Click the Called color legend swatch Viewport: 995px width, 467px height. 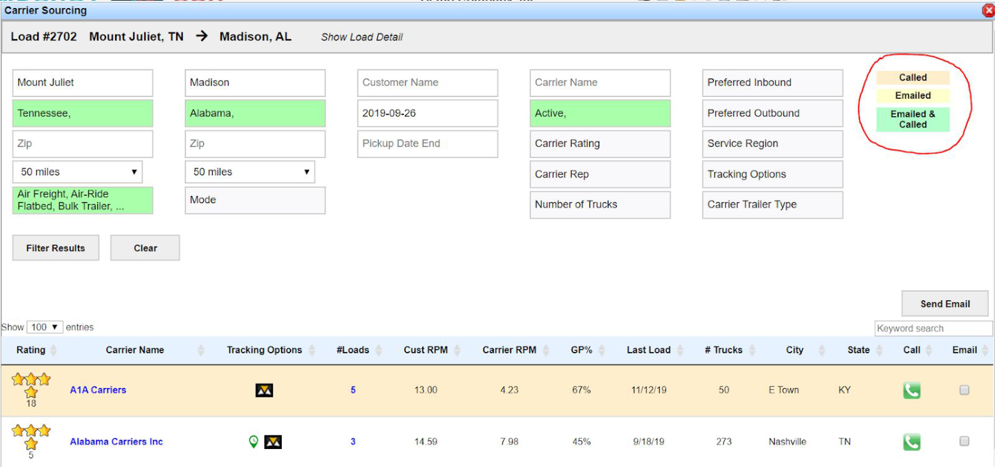(x=913, y=78)
